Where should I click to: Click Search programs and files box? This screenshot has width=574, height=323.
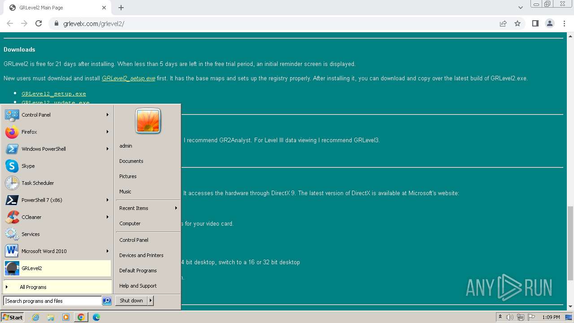point(52,301)
